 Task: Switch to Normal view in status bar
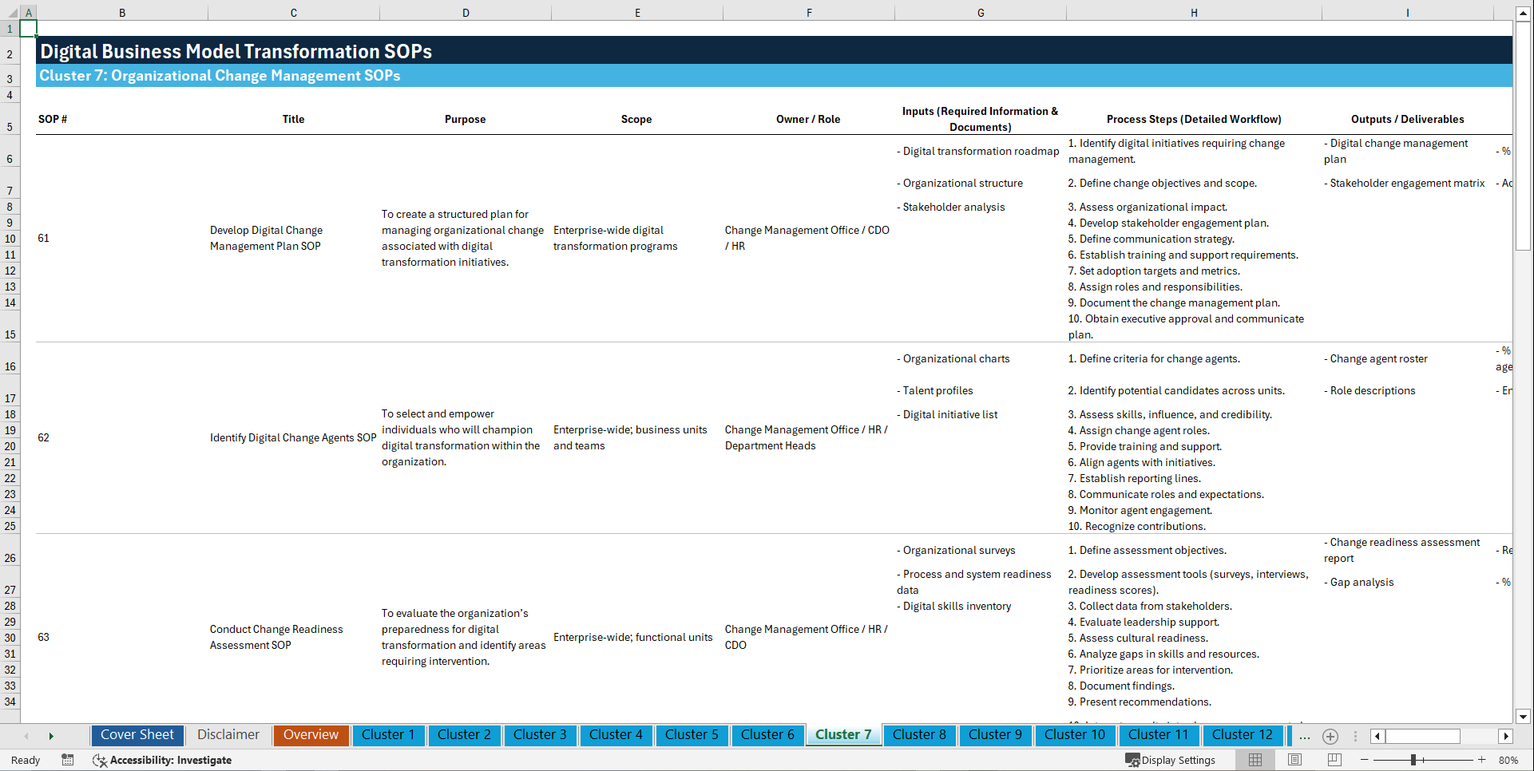[1255, 760]
